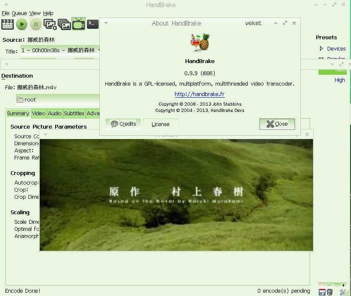Image resolution: width=351 pixels, height=296 pixels.
Task: Open the Queue menu
Action: pyautogui.click(x=19, y=13)
